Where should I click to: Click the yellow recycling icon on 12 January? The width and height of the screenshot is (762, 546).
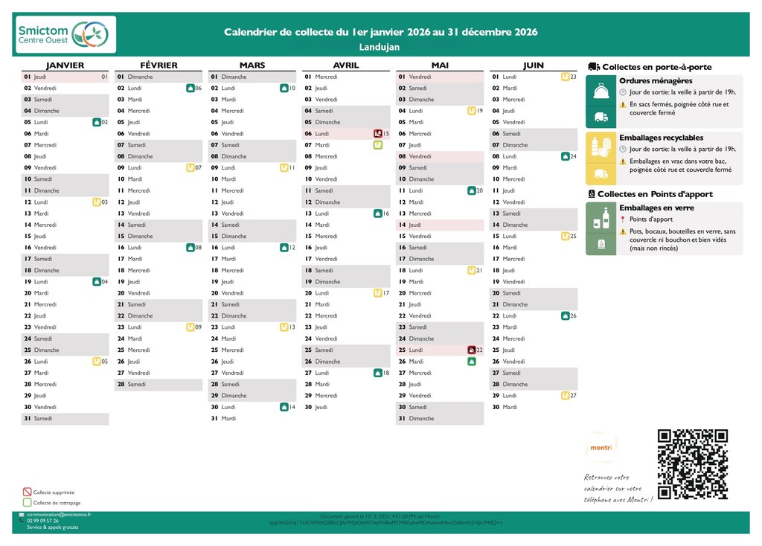tap(97, 202)
